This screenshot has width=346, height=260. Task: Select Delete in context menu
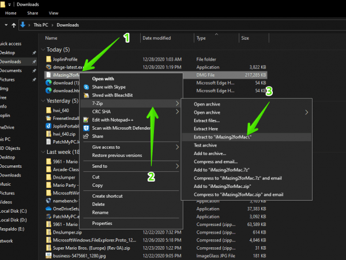pyautogui.click(x=130, y=204)
